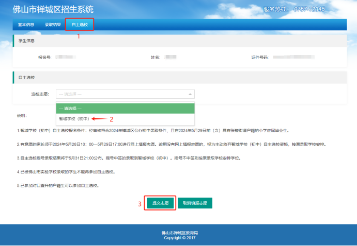Click the 学生信息 section header
Image resolution: width=357 pixels, height=246 pixels.
click(26, 40)
